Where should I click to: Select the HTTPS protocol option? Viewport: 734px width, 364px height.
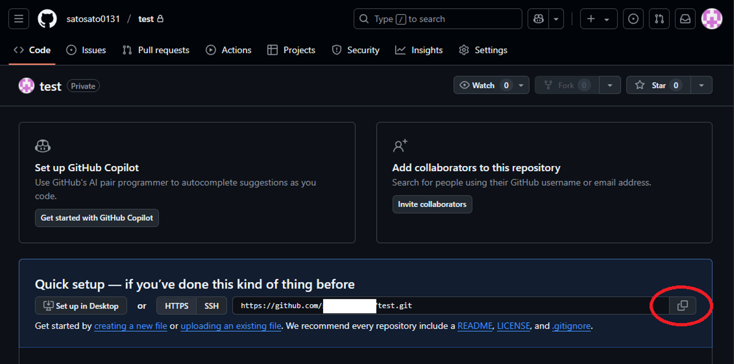pos(176,306)
